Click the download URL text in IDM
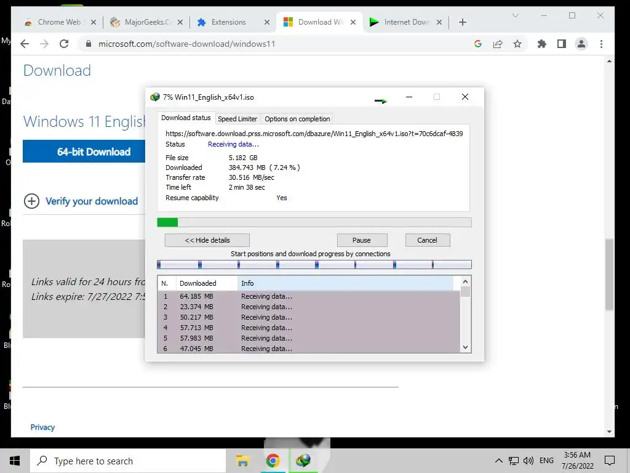Viewport: 630px width, 473px height. 314,134
